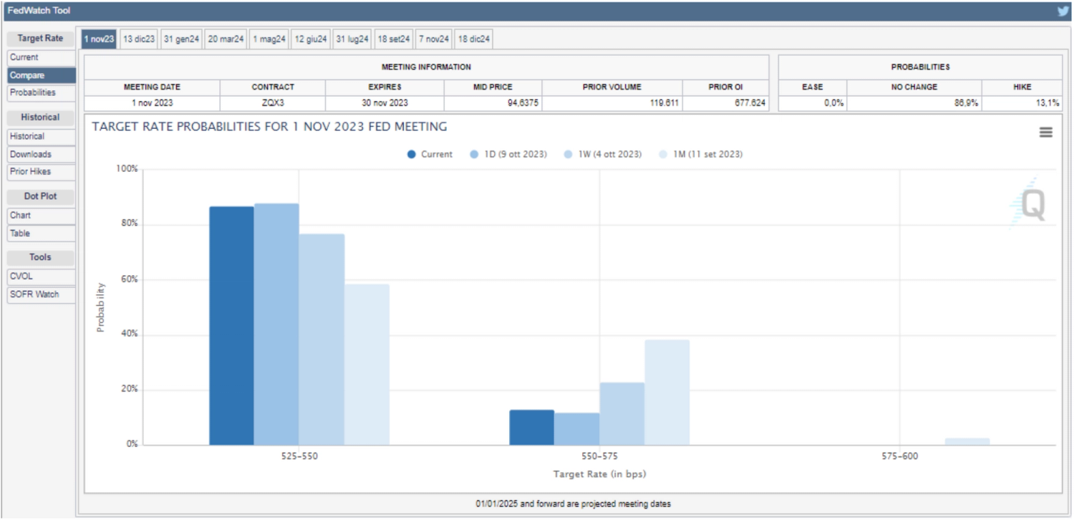Screen dimensions: 1074x520
Task: Click the projected meeting dates footnote
Action: pos(573,504)
